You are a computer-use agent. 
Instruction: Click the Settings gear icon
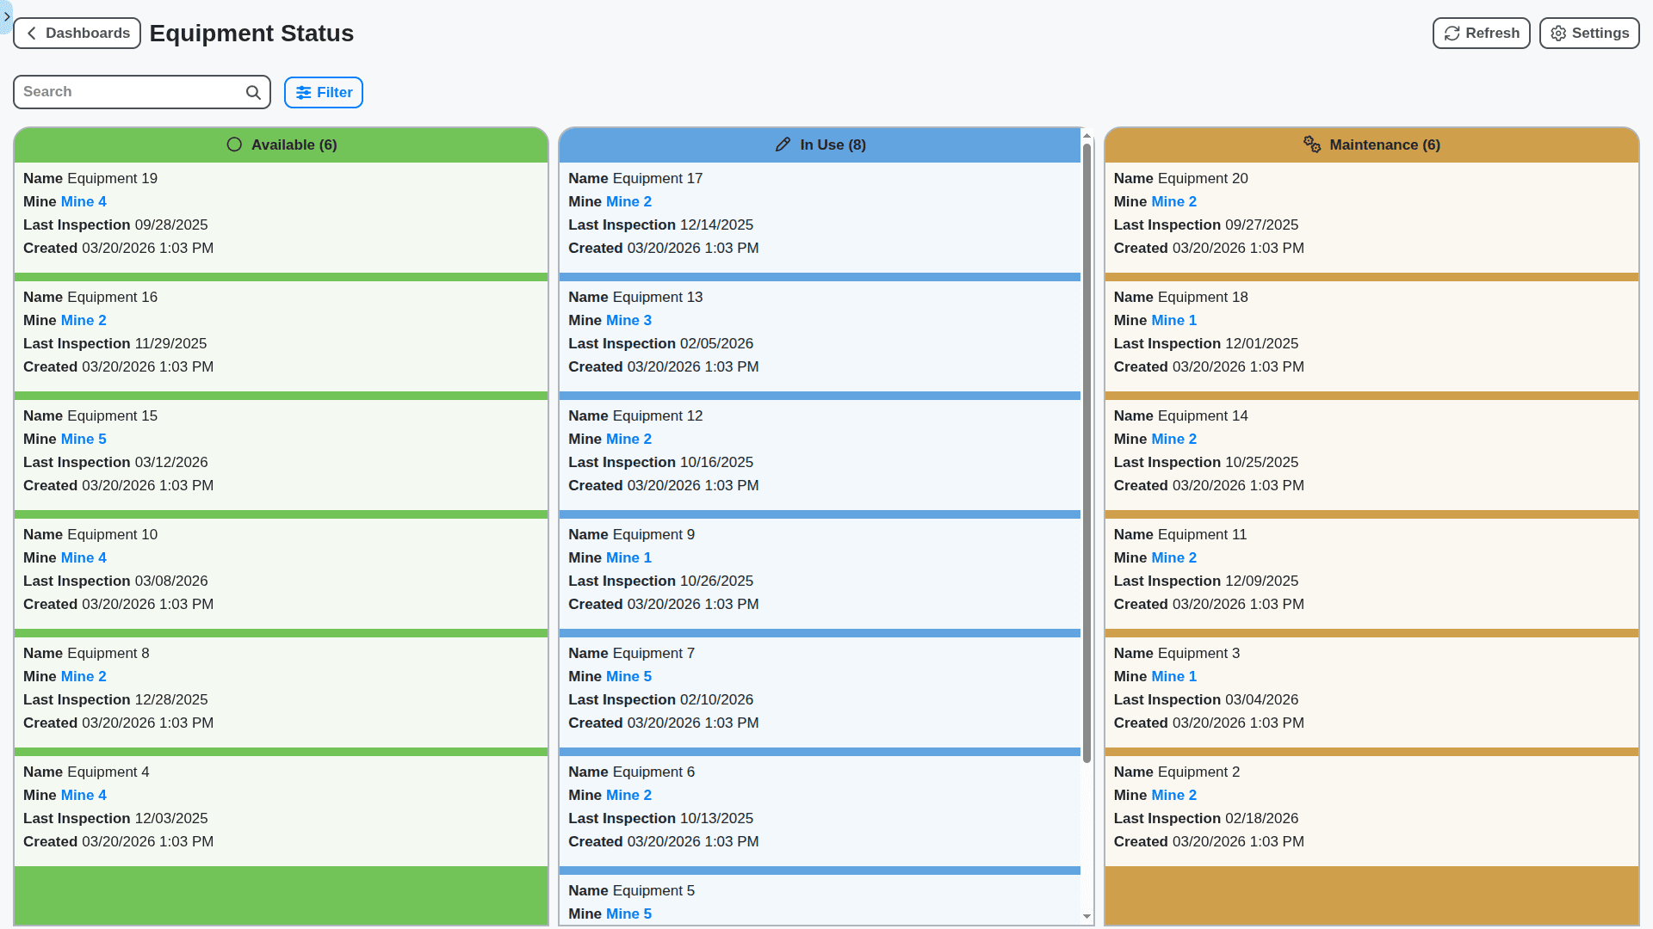tap(1557, 33)
